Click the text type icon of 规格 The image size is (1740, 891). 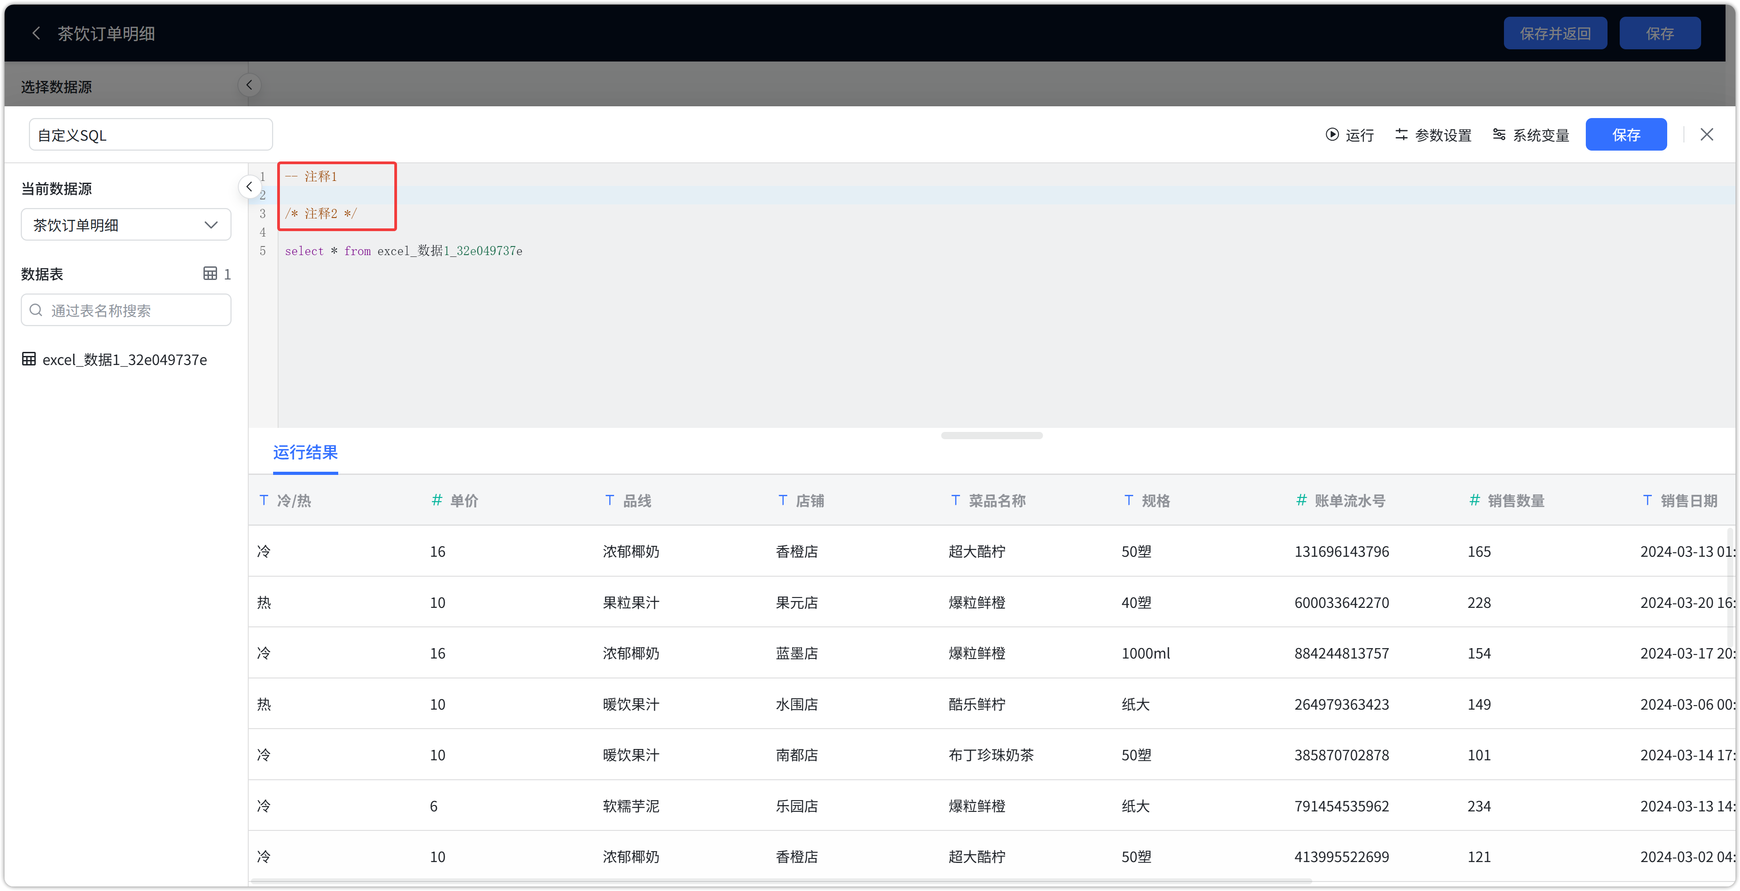tap(1129, 500)
